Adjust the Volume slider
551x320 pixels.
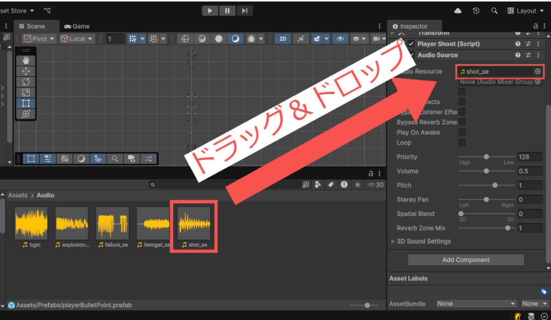point(486,171)
